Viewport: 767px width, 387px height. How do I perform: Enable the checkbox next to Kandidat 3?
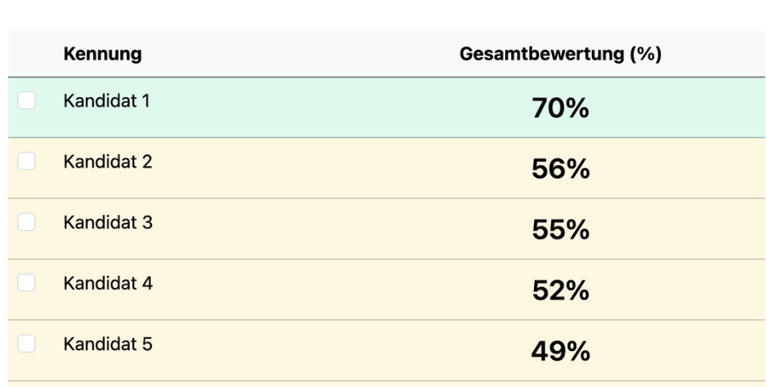pos(26,222)
